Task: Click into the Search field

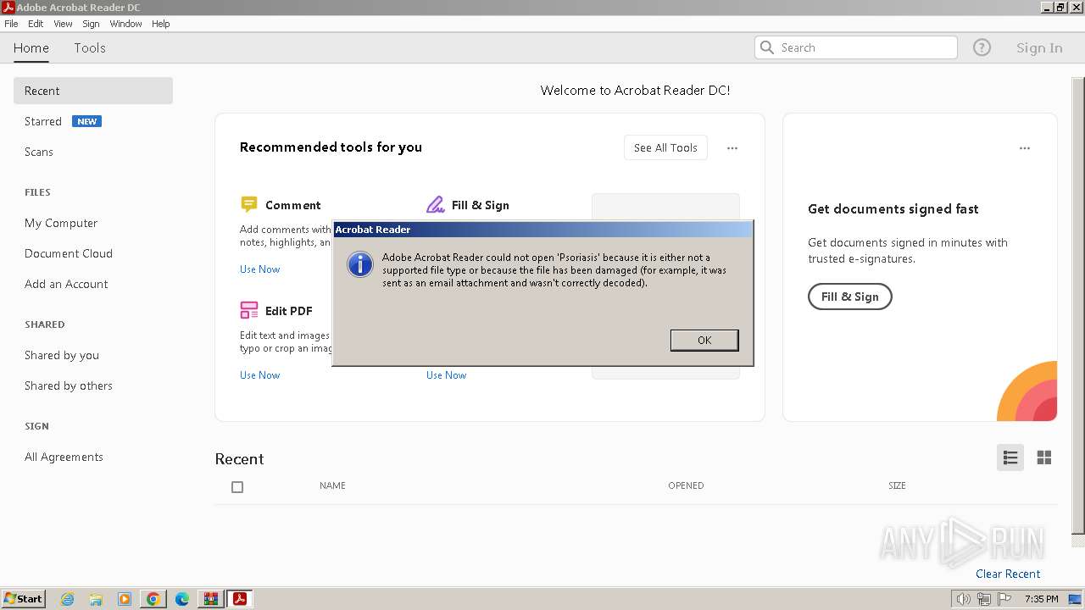Action: [x=856, y=47]
